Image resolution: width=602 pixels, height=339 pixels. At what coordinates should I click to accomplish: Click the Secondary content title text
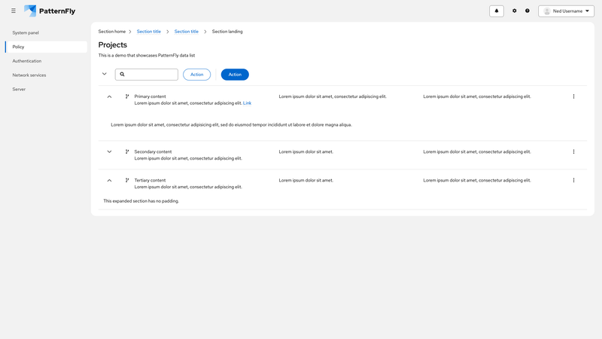tap(153, 152)
